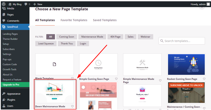Switch to Saved Templates tab
This screenshot has width=211, height=110.
pyautogui.click(x=105, y=20)
